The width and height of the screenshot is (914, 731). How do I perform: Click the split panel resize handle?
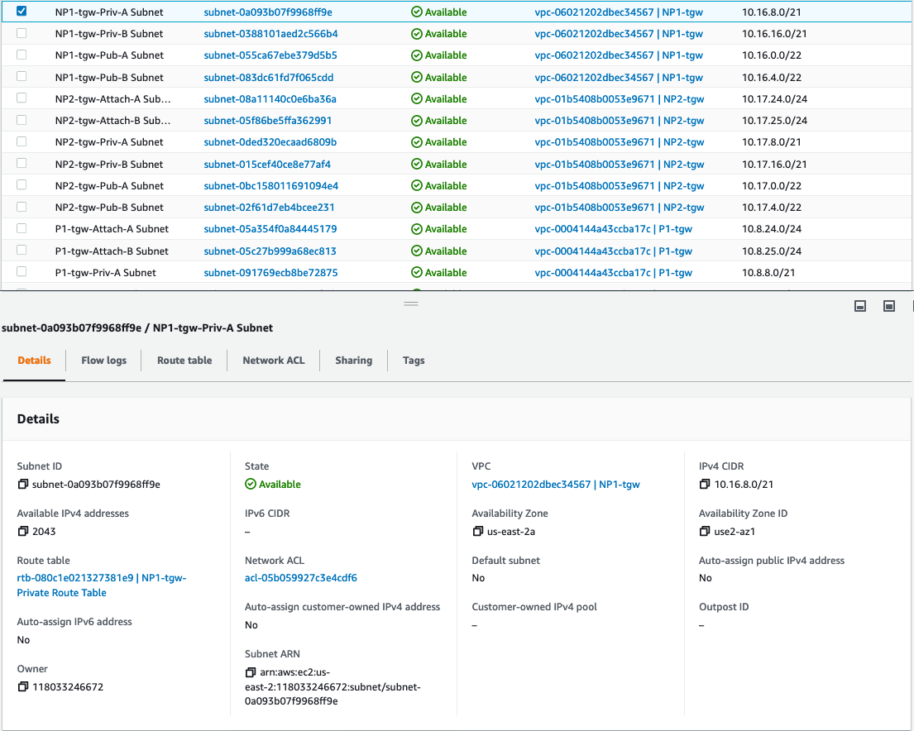coord(410,304)
